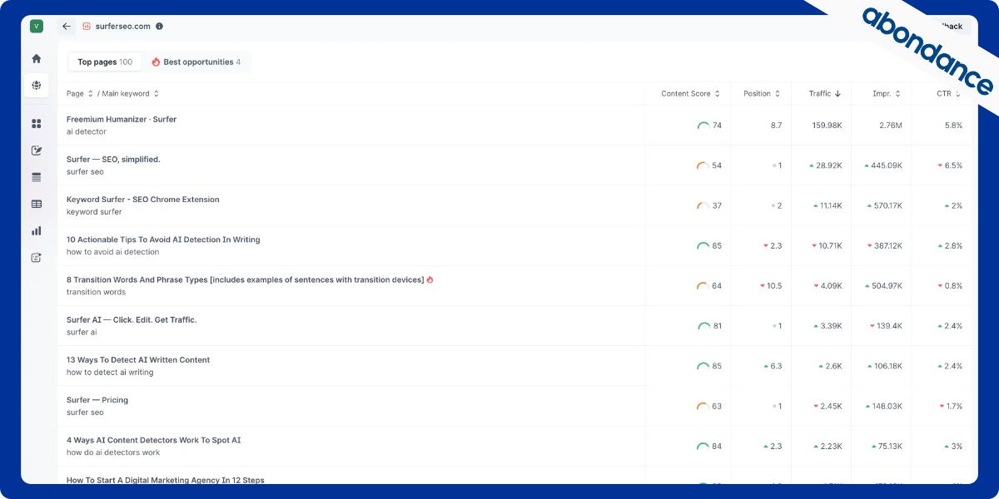Open the home icon in sidebar

pyautogui.click(x=36, y=58)
